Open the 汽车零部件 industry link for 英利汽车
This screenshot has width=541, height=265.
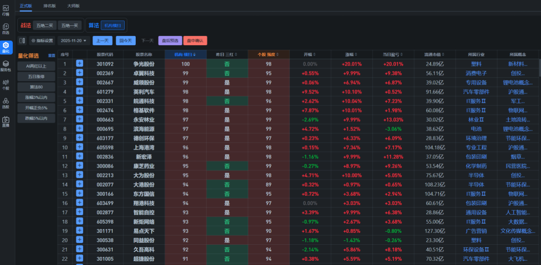[x=476, y=92]
